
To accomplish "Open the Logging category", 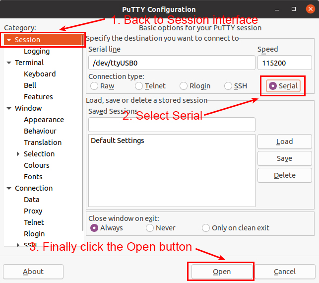I will tap(37, 51).
